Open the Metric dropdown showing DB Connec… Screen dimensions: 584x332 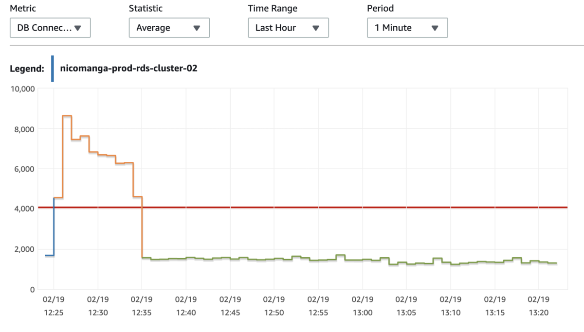[50, 28]
